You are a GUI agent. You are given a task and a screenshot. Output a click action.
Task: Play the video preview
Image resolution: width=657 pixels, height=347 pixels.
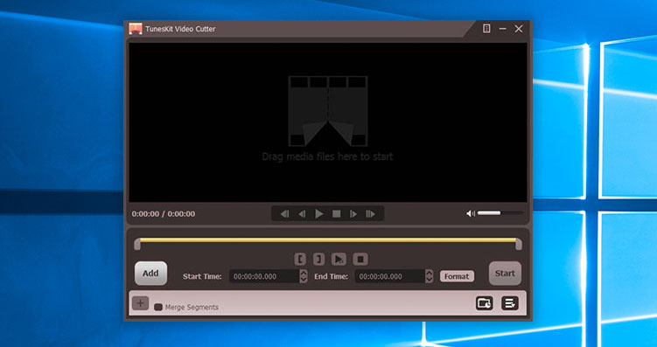coord(319,214)
